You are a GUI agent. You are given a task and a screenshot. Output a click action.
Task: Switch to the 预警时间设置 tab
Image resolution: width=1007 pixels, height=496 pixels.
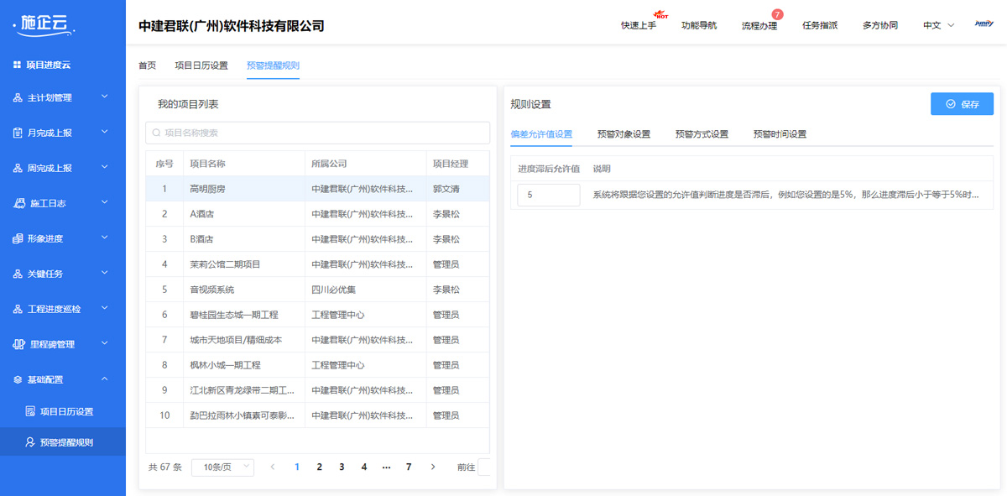[780, 134]
